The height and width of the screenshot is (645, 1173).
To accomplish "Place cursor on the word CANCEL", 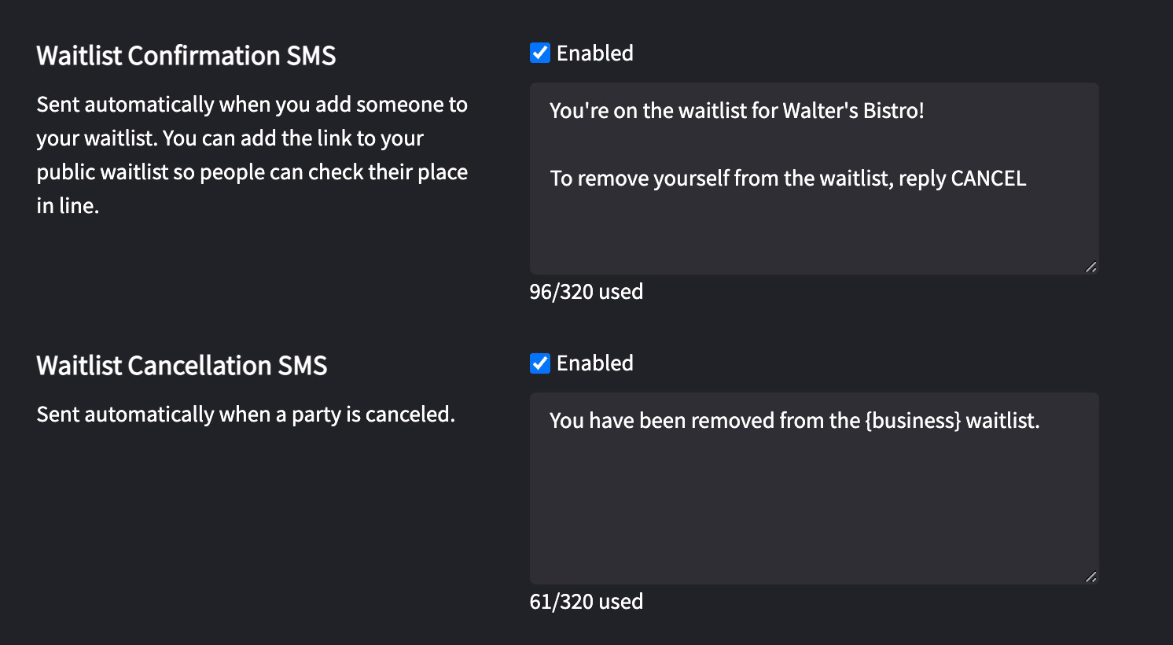I will [x=988, y=179].
